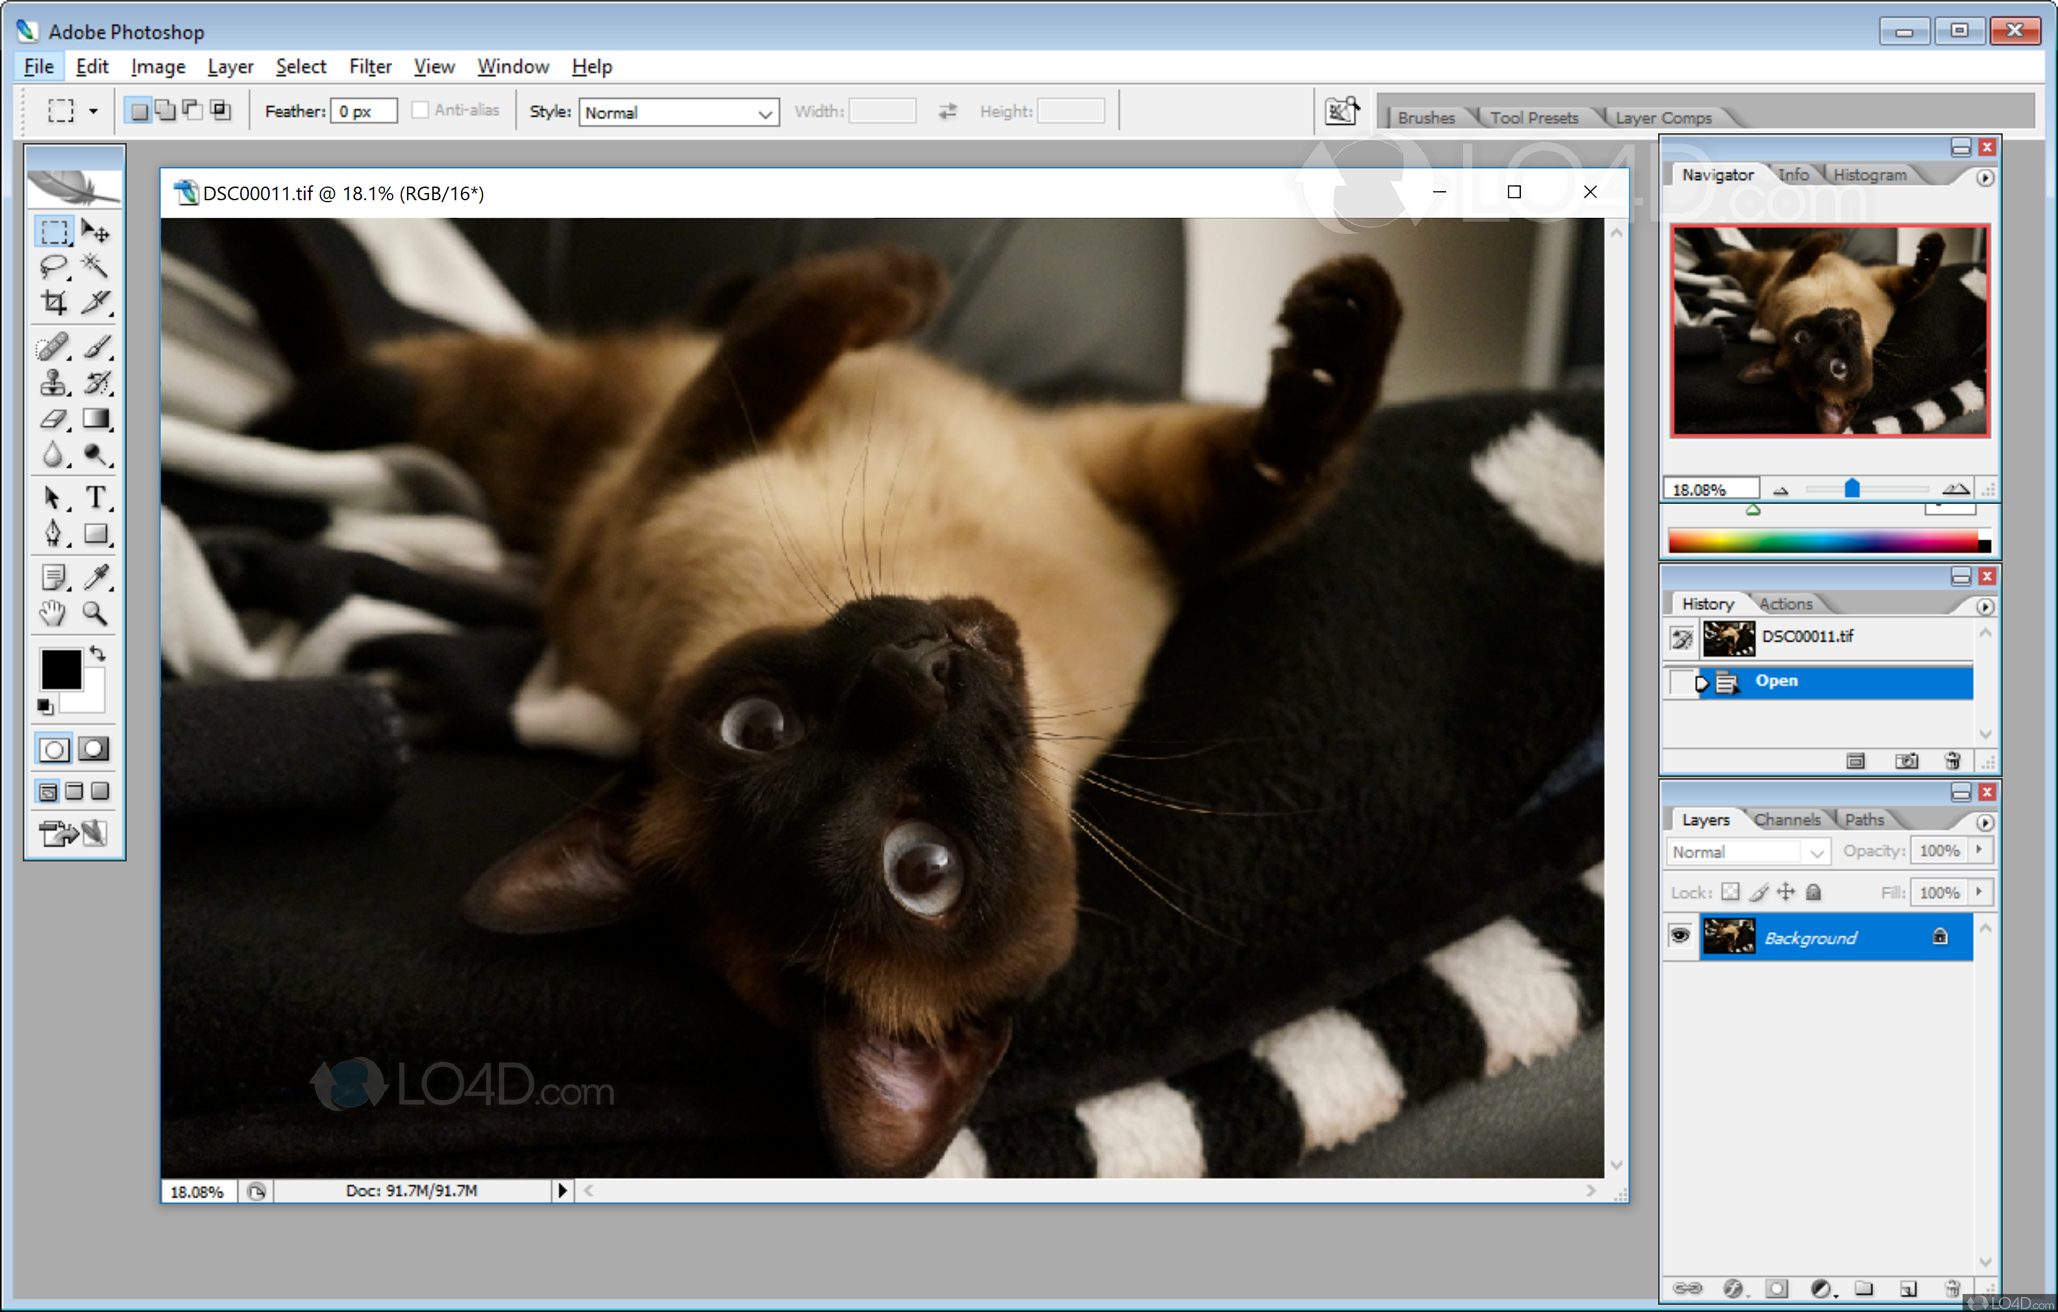
Task: Select the Rectangular Marquee tool
Action: pyautogui.click(x=54, y=231)
